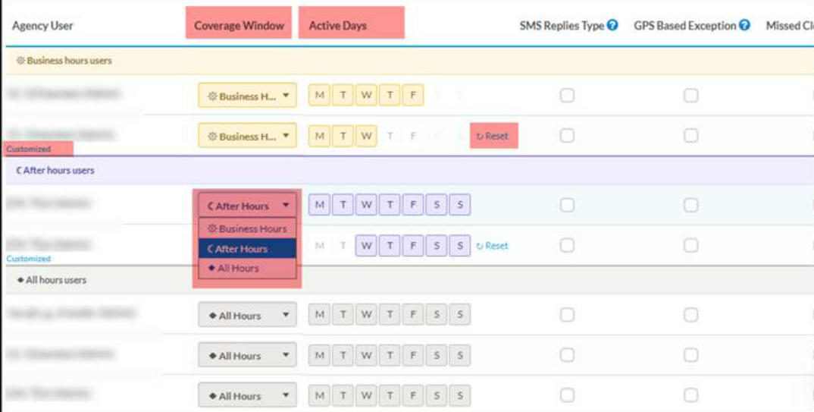Check SMS Replies box in After hours customized row
This screenshot has height=412, width=814.
pos(567,245)
